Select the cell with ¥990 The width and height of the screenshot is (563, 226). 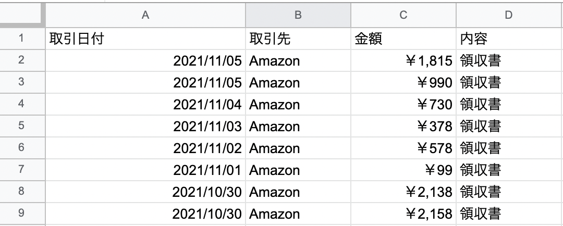pyautogui.click(x=403, y=83)
